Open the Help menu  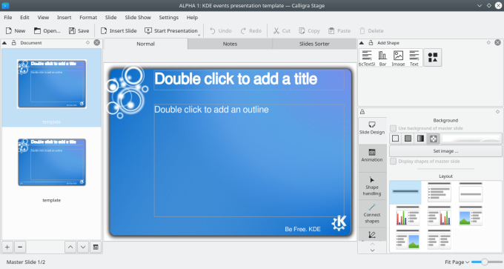pos(192,17)
